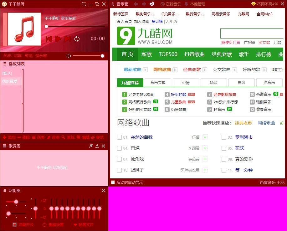Check the box for 雨蝶

click(119, 148)
